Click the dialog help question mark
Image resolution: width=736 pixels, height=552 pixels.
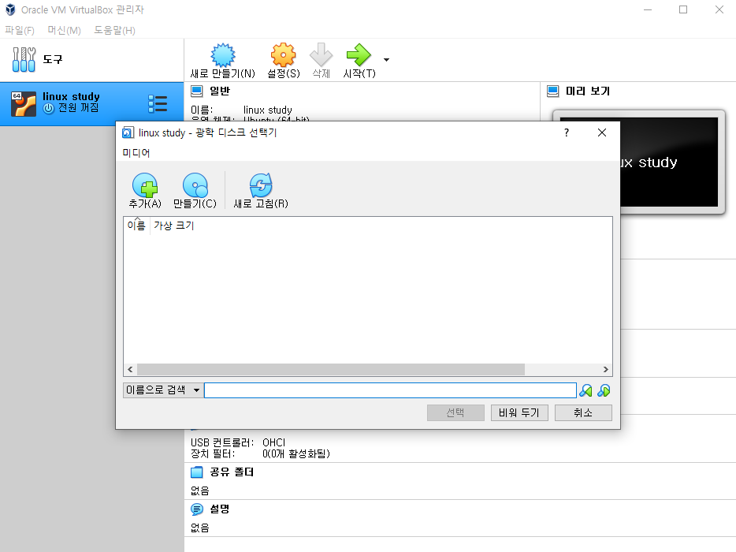tap(567, 133)
